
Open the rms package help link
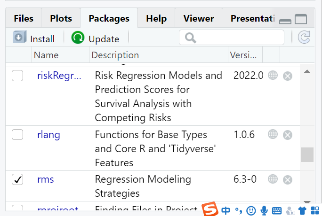click(x=46, y=179)
